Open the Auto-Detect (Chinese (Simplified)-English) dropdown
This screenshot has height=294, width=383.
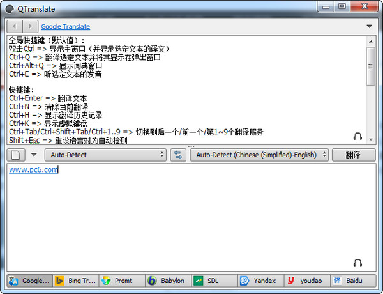(259, 155)
